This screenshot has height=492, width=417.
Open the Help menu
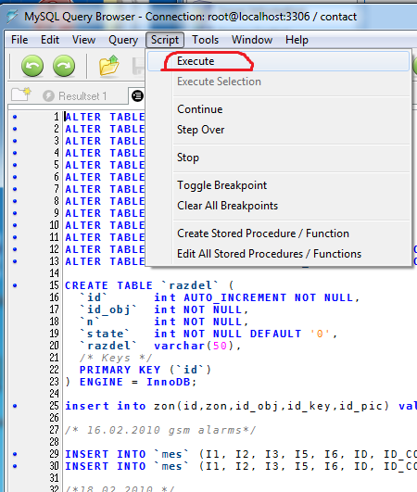coord(297,40)
